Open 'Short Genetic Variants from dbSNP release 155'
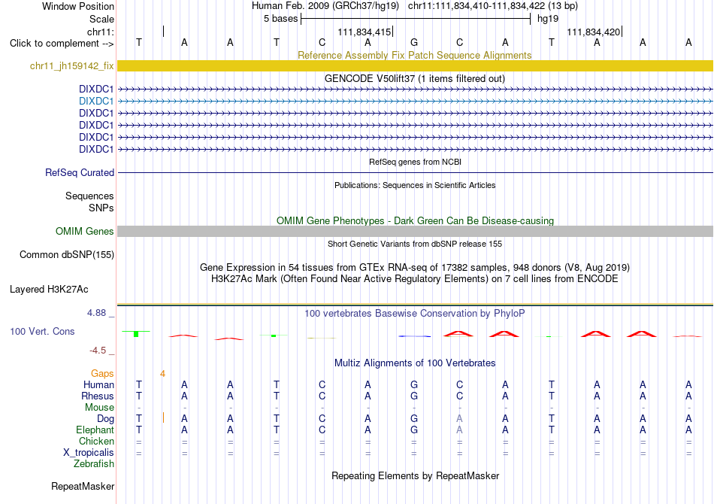This screenshot has width=714, height=504. (x=415, y=244)
